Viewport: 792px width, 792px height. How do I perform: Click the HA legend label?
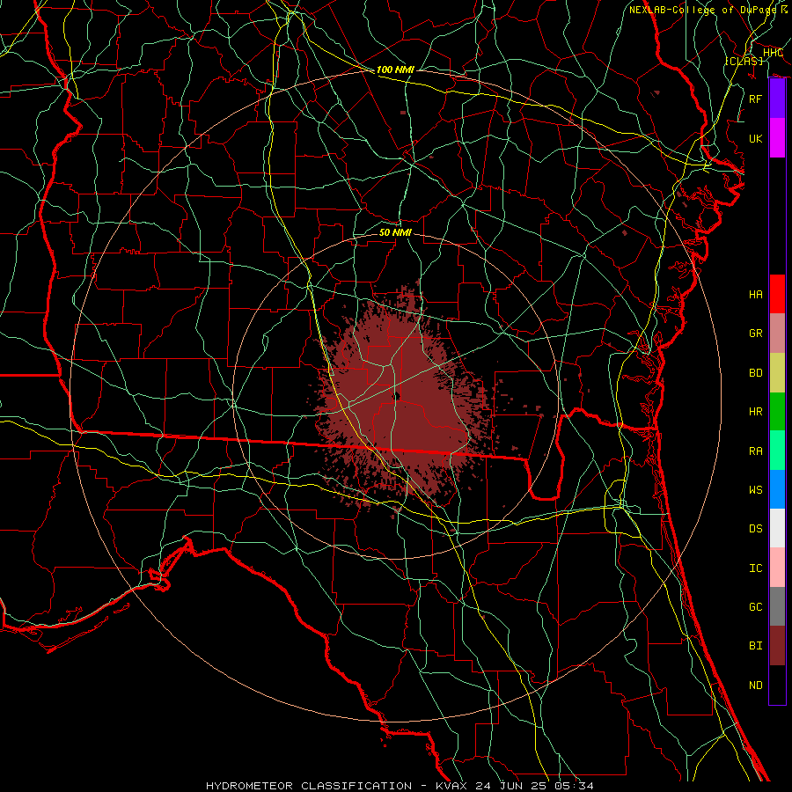click(x=755, y=294)
